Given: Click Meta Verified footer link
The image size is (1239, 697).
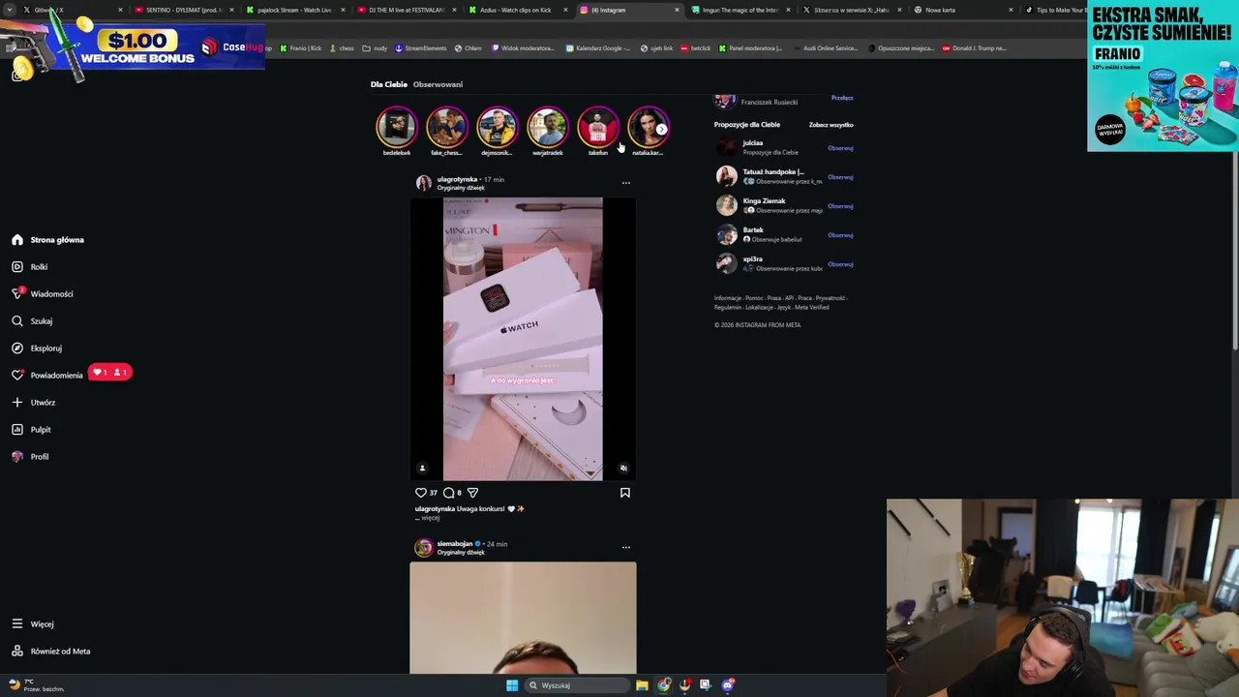Looking at the screenshot, I should pos(812,308).
